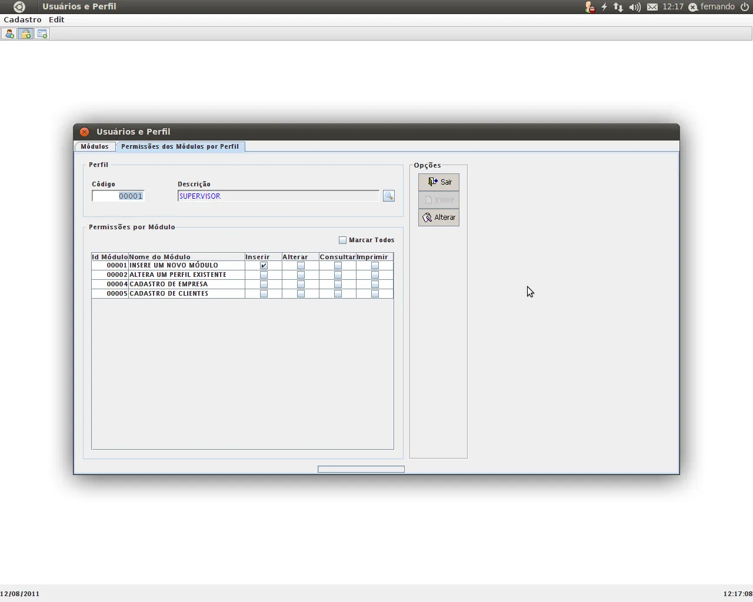Click the Imprimir column header
Screen dimensions: 753x602
375,257
